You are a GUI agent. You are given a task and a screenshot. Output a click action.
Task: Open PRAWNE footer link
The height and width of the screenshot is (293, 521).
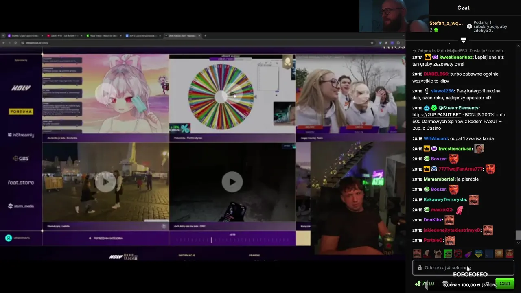[x=254, y=256]
